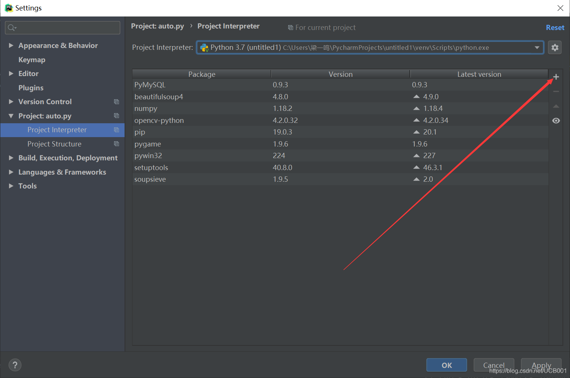Click the Cancel button
This screenshot has height=378, width=570.
coord(494,365)
